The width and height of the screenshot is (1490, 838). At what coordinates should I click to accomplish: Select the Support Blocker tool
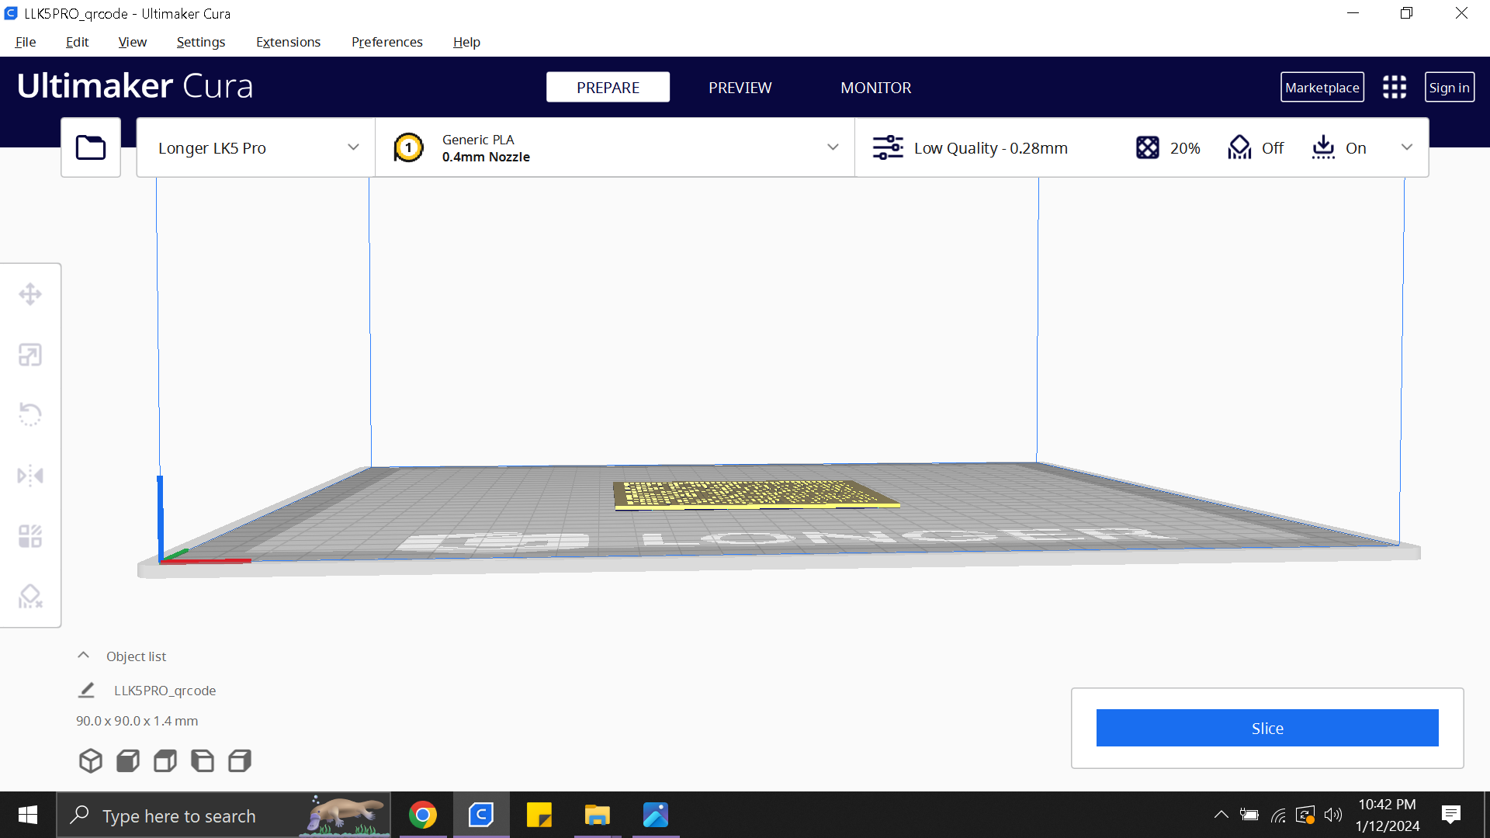click(x=30, y=596)
